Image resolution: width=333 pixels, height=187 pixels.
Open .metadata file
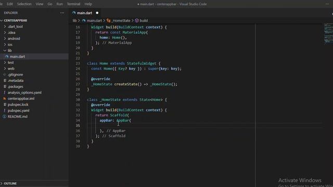pos(16,81)
